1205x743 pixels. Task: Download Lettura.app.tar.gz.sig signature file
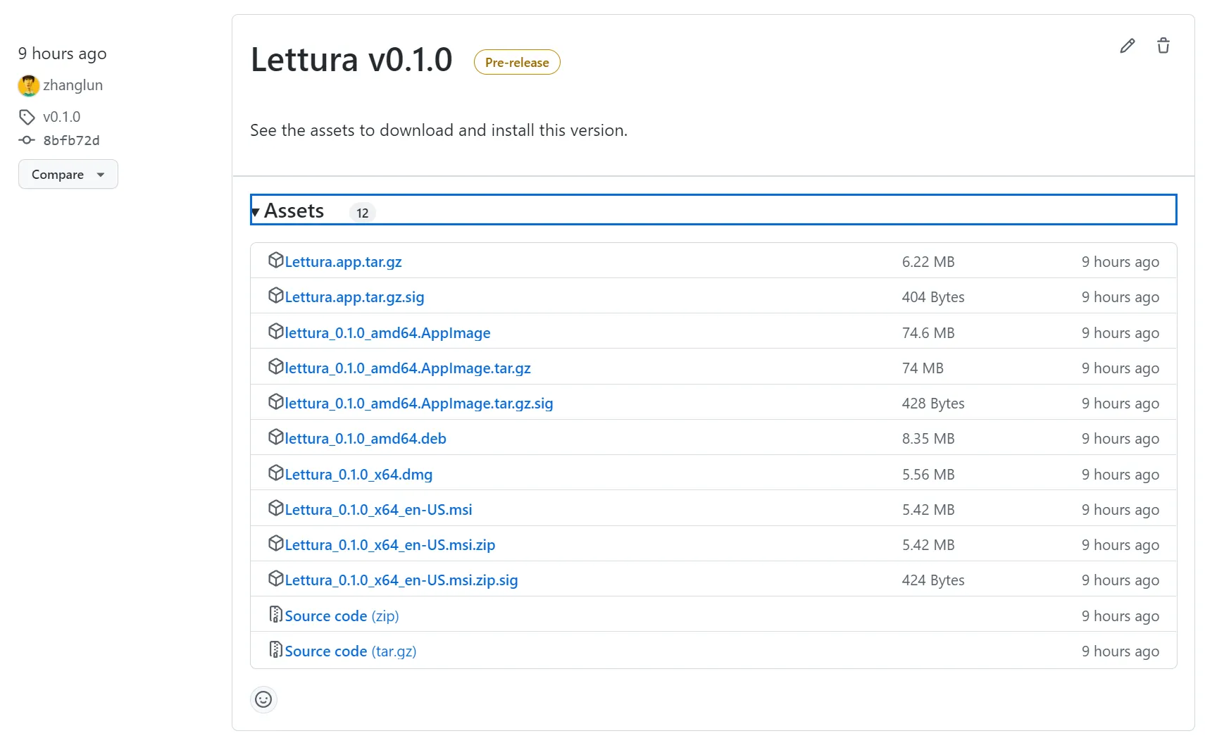[x=354, y=297]
